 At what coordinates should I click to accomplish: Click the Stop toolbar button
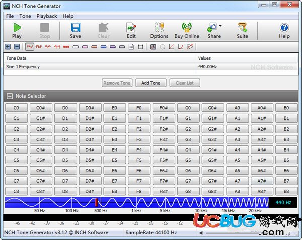click(x=45, y=31)
